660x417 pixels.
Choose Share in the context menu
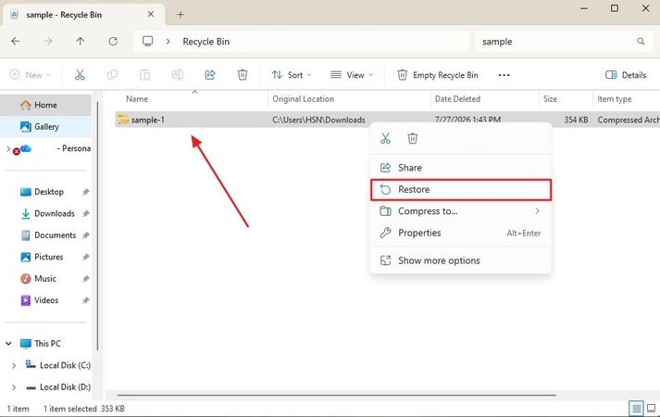pos(460,168)
